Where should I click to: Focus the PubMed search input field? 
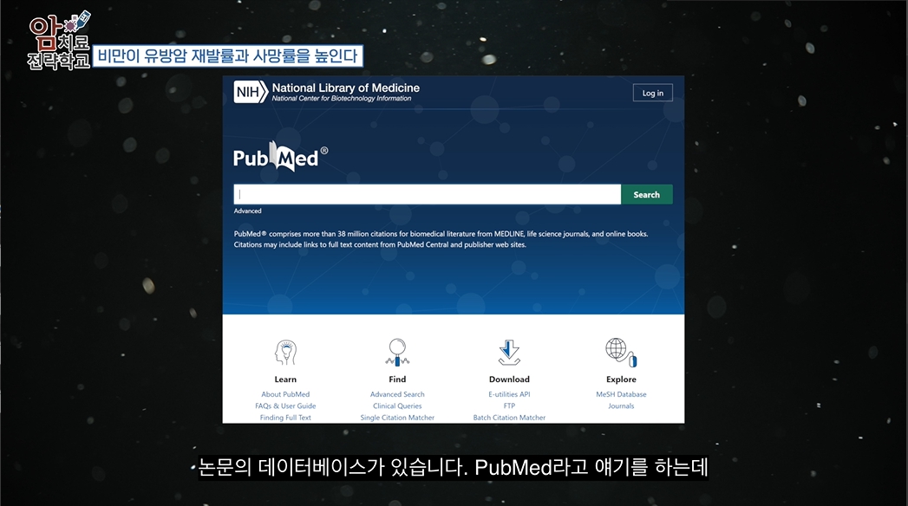428,195
